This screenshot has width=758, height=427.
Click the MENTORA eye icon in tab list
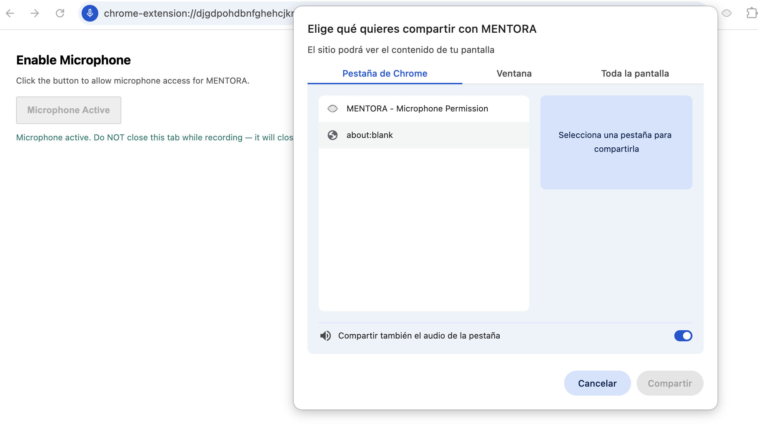[x=333, y=109]
